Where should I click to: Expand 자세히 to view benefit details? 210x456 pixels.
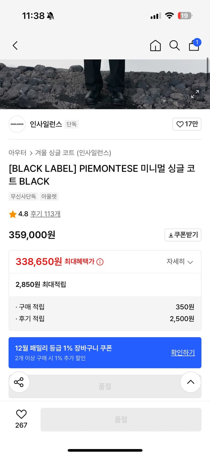pos(180,261)
